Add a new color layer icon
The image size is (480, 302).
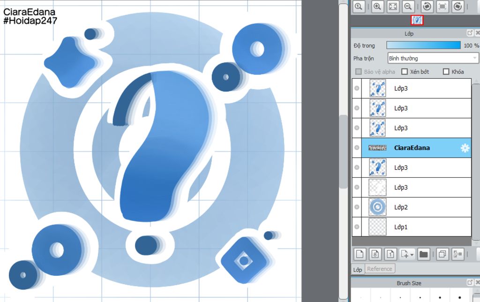click(360, 254)
